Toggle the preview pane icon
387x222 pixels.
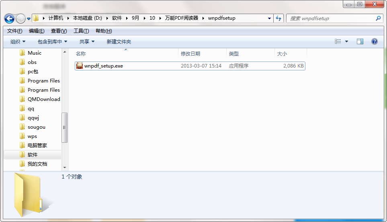360,41
